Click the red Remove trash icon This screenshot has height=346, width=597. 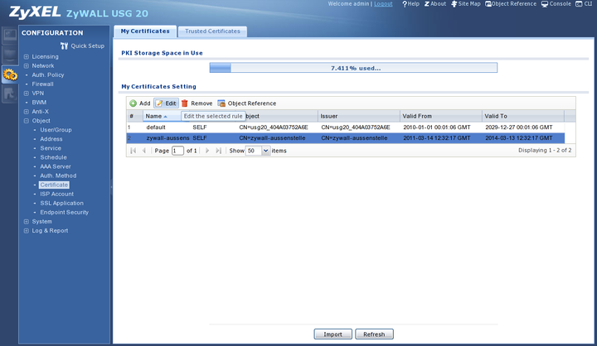coord(185,103)
